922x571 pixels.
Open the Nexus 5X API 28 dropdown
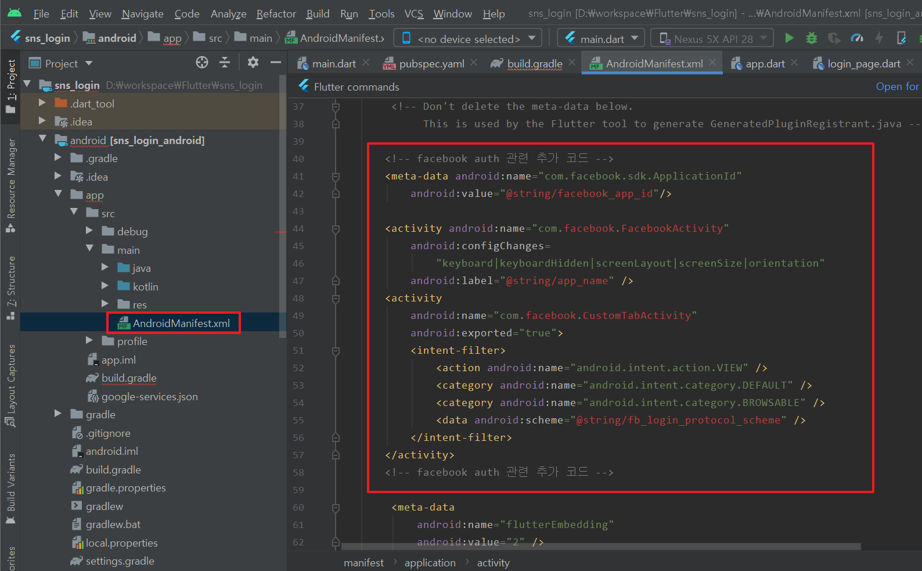point(712,38)
